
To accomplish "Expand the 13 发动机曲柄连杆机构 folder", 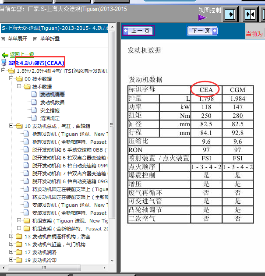I will click(x=11, y=236).
